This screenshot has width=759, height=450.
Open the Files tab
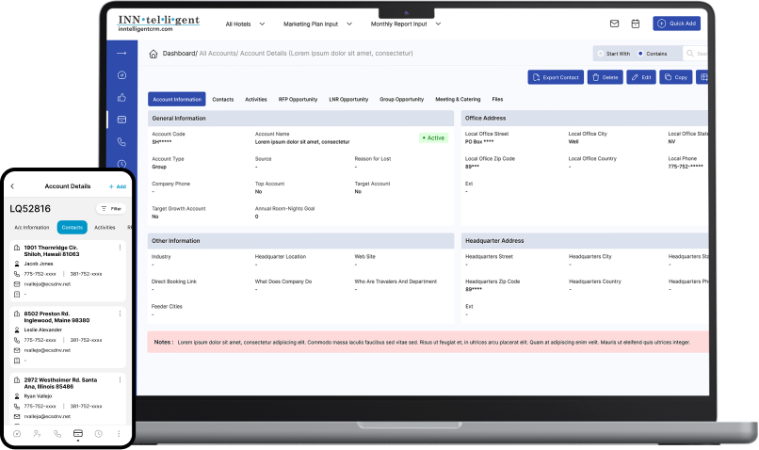pyautogui.click(x=497, y=99)
